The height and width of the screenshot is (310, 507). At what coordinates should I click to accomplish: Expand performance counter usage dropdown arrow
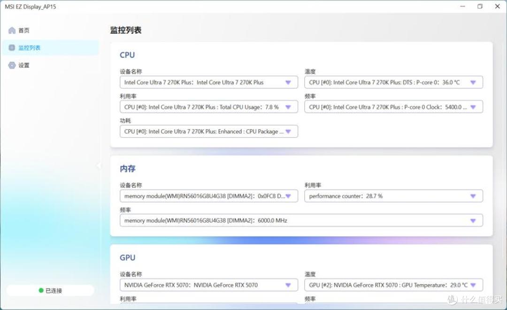click(x=473, y=196)
